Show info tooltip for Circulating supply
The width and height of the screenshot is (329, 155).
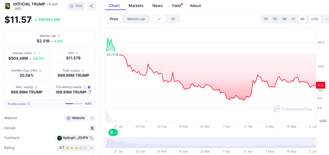[x=85, y=87]
